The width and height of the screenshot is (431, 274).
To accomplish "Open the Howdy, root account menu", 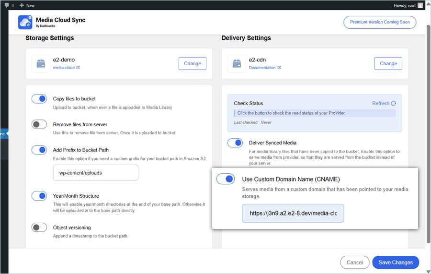I will (404, 5).
